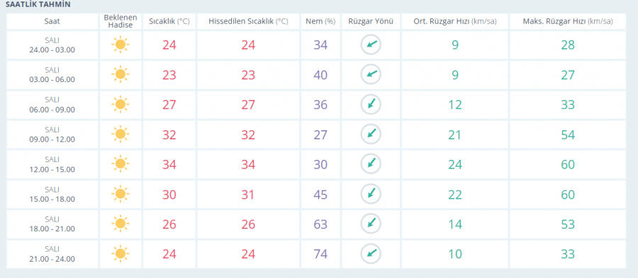This screenshot has width=638, height=278.
Task: Click the sun icon for 03.00 - 06.00
Action: click(x=120, y=75)
